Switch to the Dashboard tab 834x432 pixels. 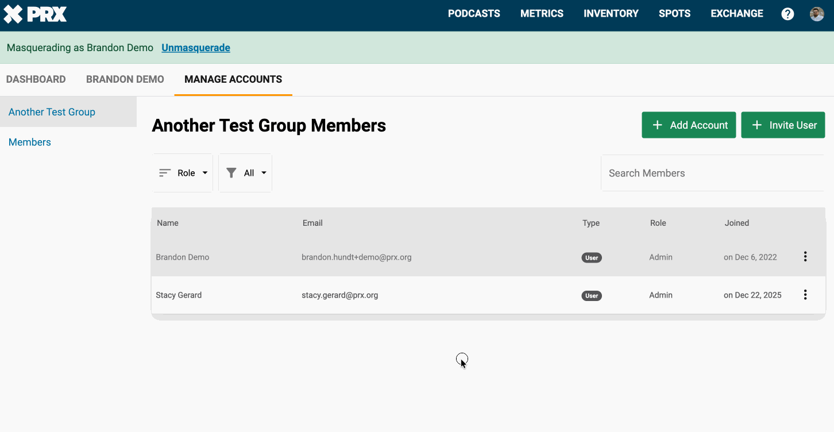point(36,79)
